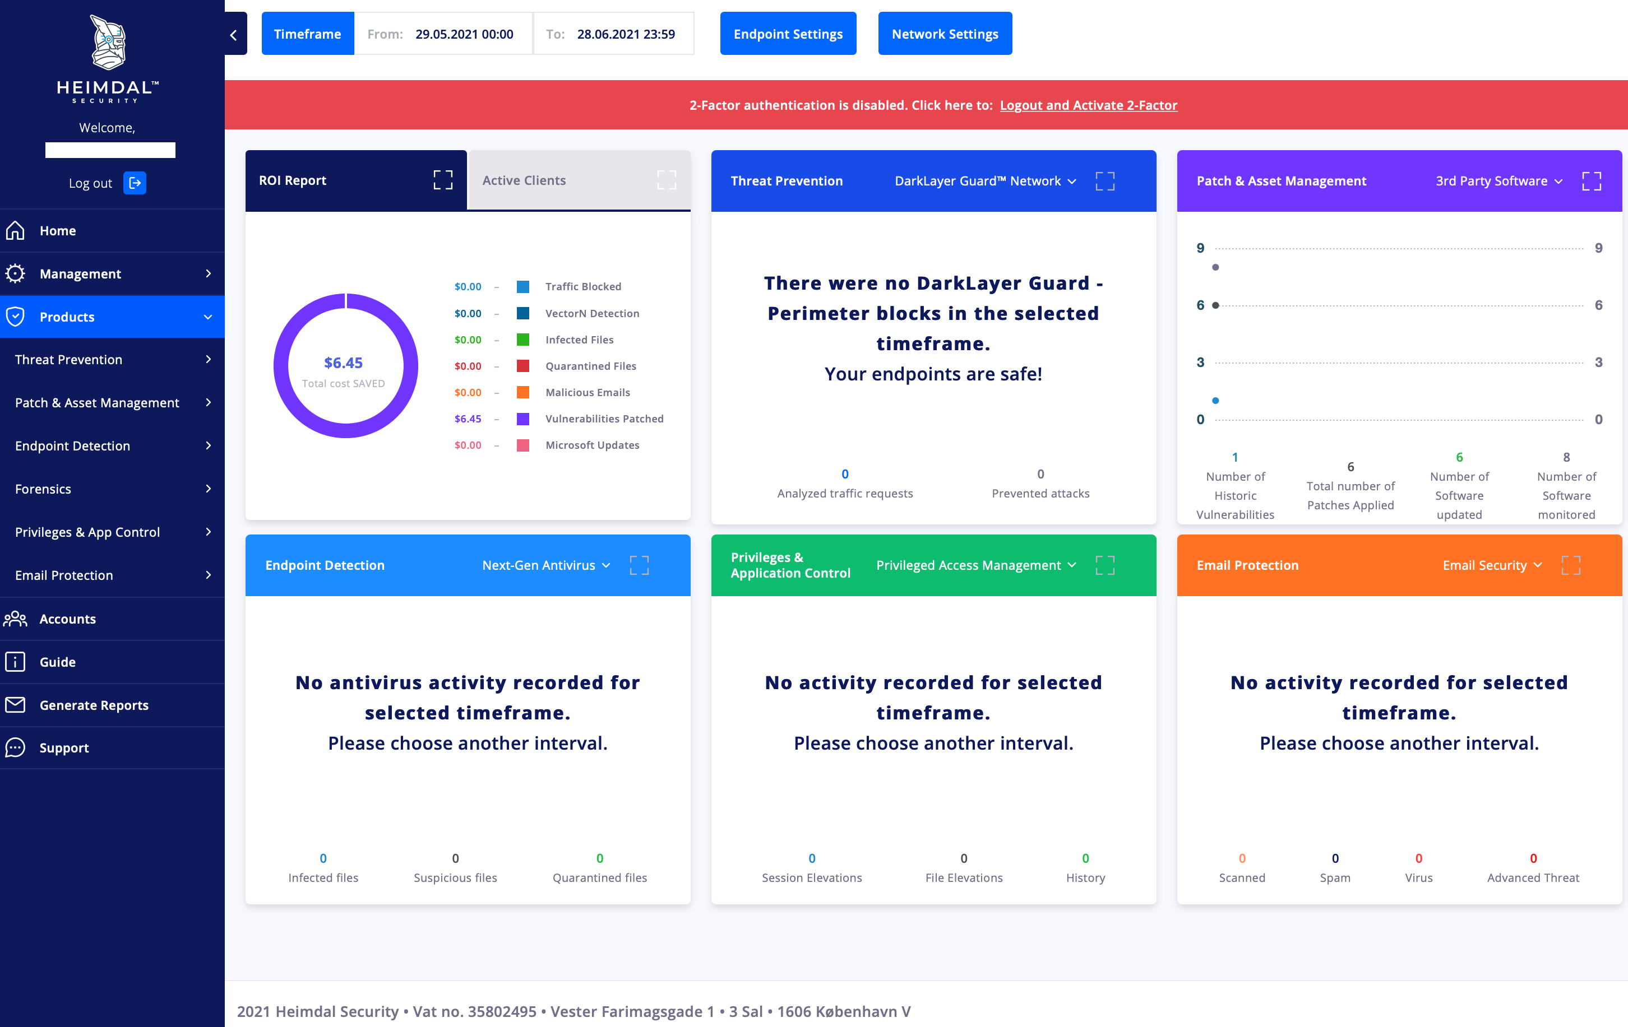Expand the Management menu chevron
The image size is (1628, 1027).
pos(208,273)
